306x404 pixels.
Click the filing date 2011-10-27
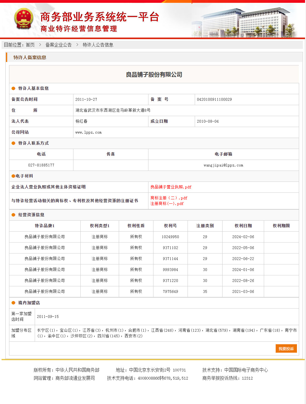pyautogui.click(x=86, y=100)
